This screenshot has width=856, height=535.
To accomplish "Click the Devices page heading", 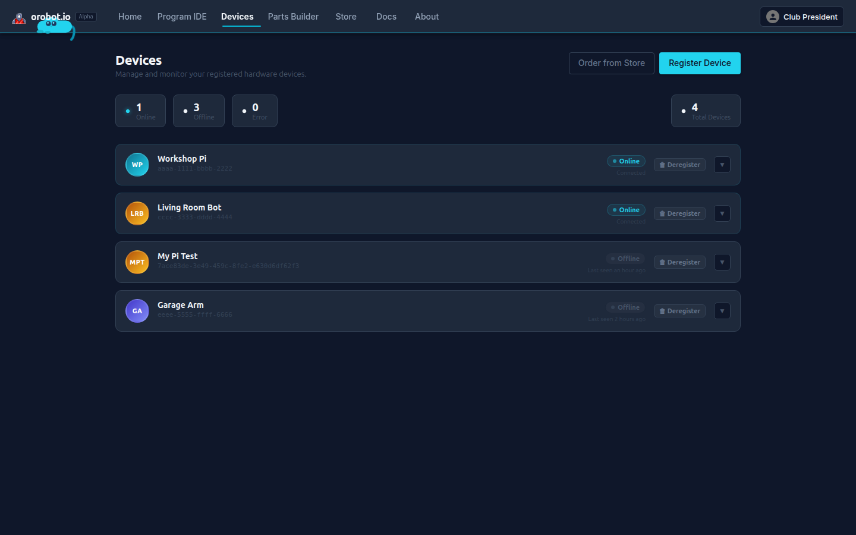I will pos(139,60).
